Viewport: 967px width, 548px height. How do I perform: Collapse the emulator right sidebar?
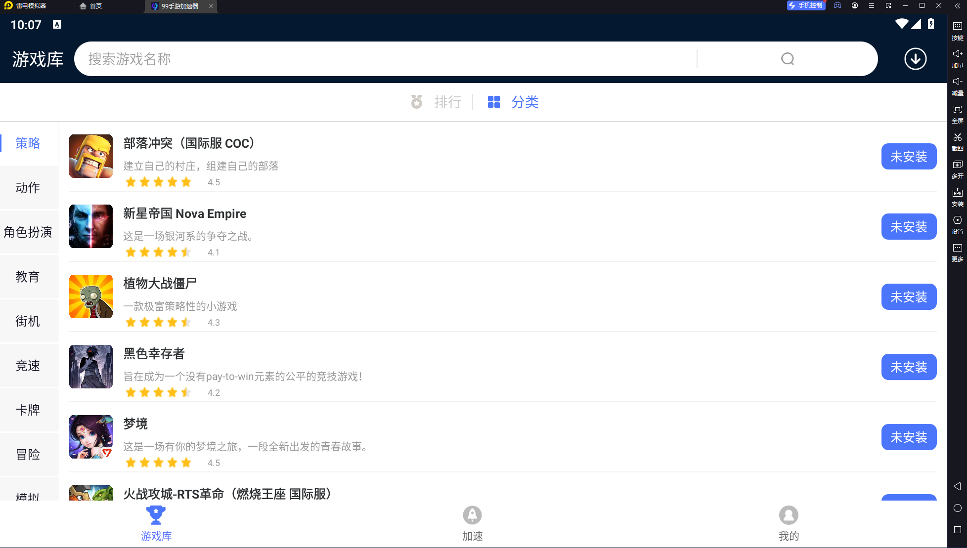point(958,5)
